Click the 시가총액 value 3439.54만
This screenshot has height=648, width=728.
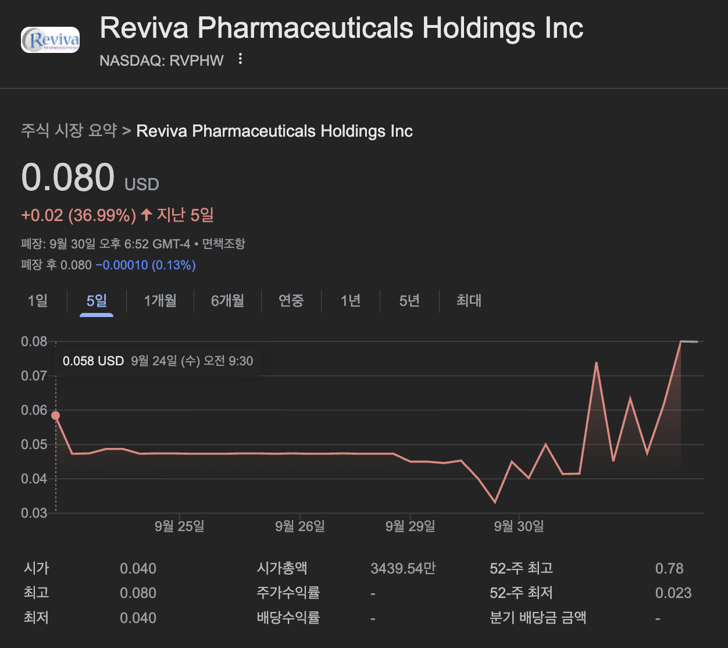(x=403, y=568)
